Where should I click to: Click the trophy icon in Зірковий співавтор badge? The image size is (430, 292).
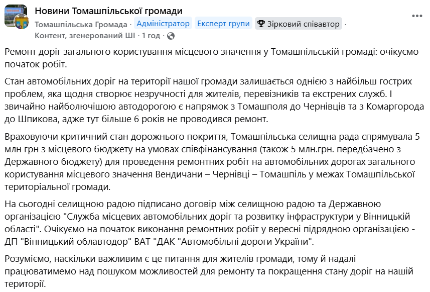(x=261, y=24)
